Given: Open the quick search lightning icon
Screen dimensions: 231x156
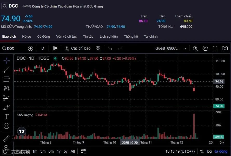Looking at the screenshot, I should point(195,48).
